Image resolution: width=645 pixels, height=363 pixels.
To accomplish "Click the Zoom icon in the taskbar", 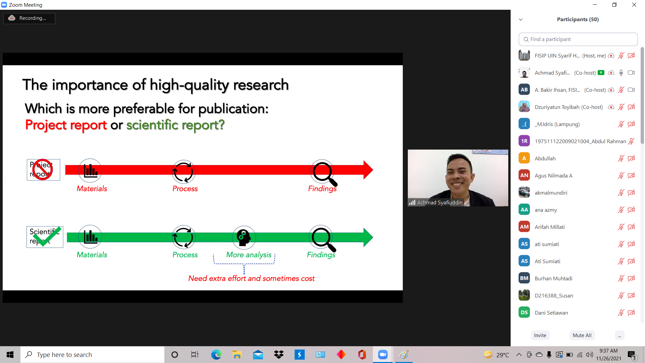I will [383, 355].
